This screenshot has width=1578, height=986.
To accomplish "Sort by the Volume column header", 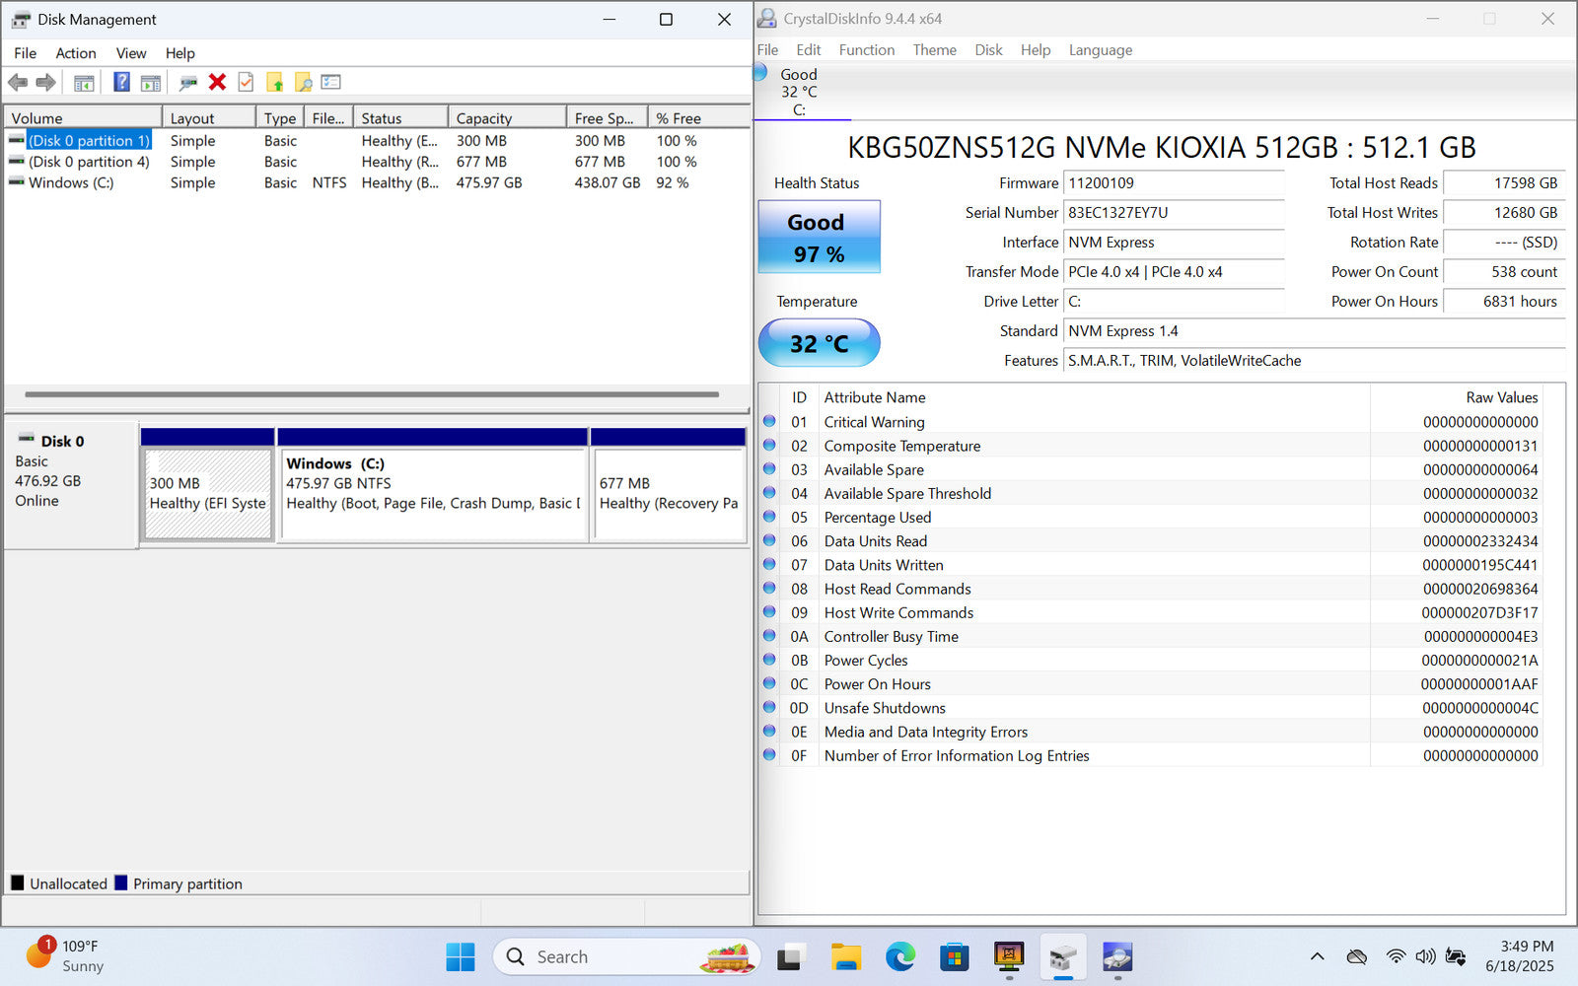I will tap(84, 117).
